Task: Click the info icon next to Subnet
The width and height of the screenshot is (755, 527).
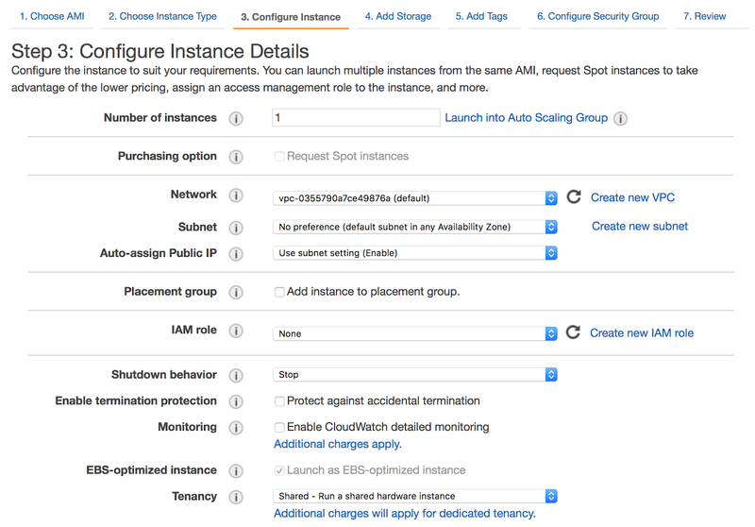Action: pos(236,228)
